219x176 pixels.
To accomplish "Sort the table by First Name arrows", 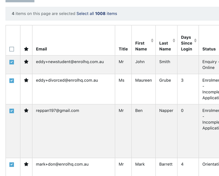I will click(152, 41).
